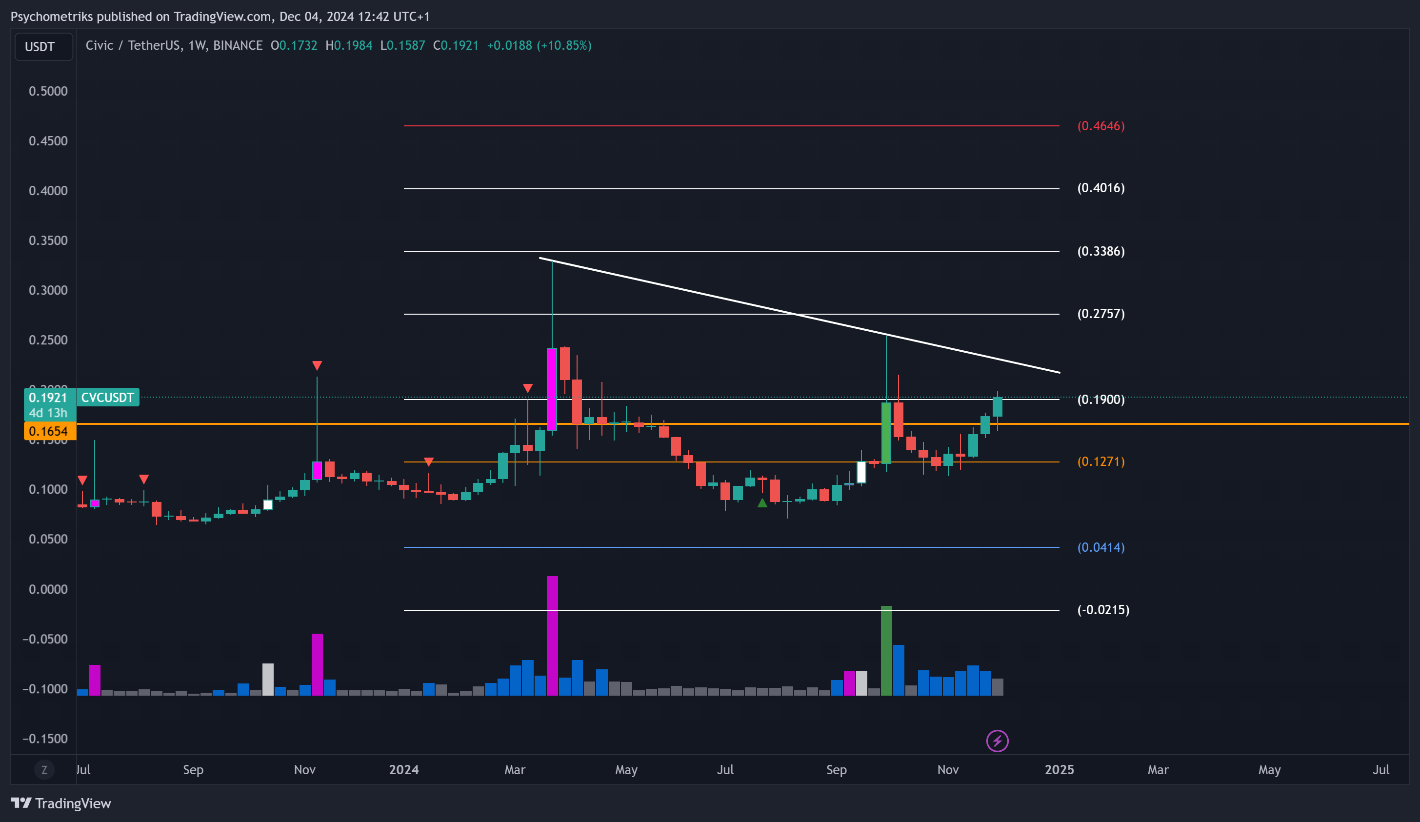Click the green volume bar in October 2024

click(886, 651)
